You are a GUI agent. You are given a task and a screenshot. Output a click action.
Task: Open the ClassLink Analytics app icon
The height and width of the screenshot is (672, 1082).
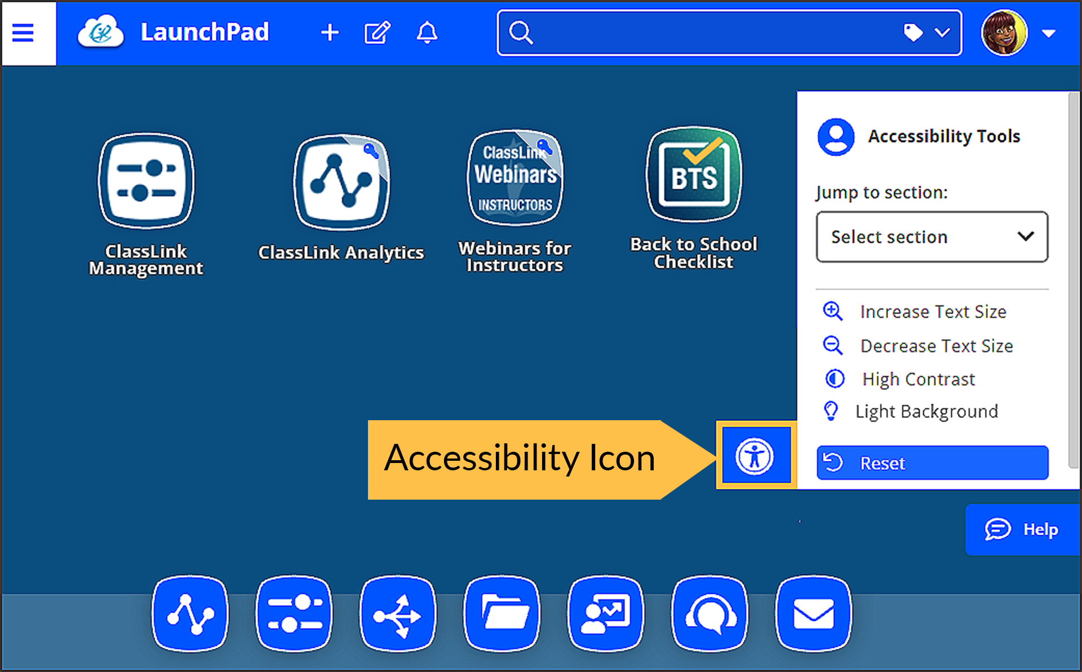[341, 181]
